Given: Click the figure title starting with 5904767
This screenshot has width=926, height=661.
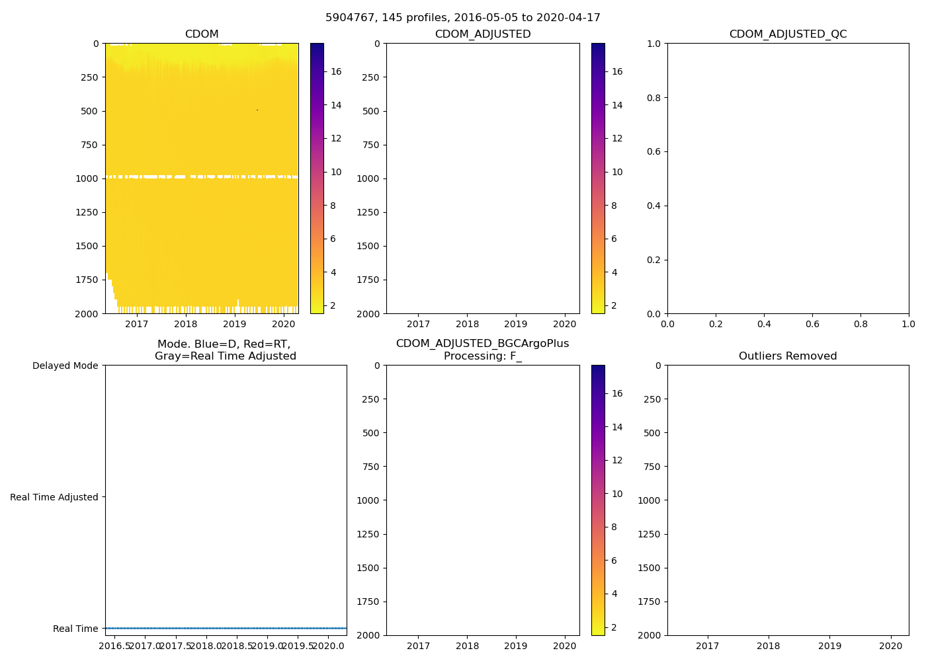Looking at the screenshot, I should pos(462,18).
